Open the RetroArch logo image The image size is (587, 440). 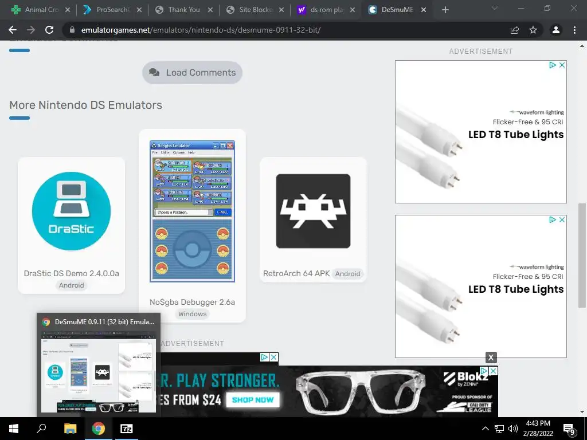coord(314,211)
